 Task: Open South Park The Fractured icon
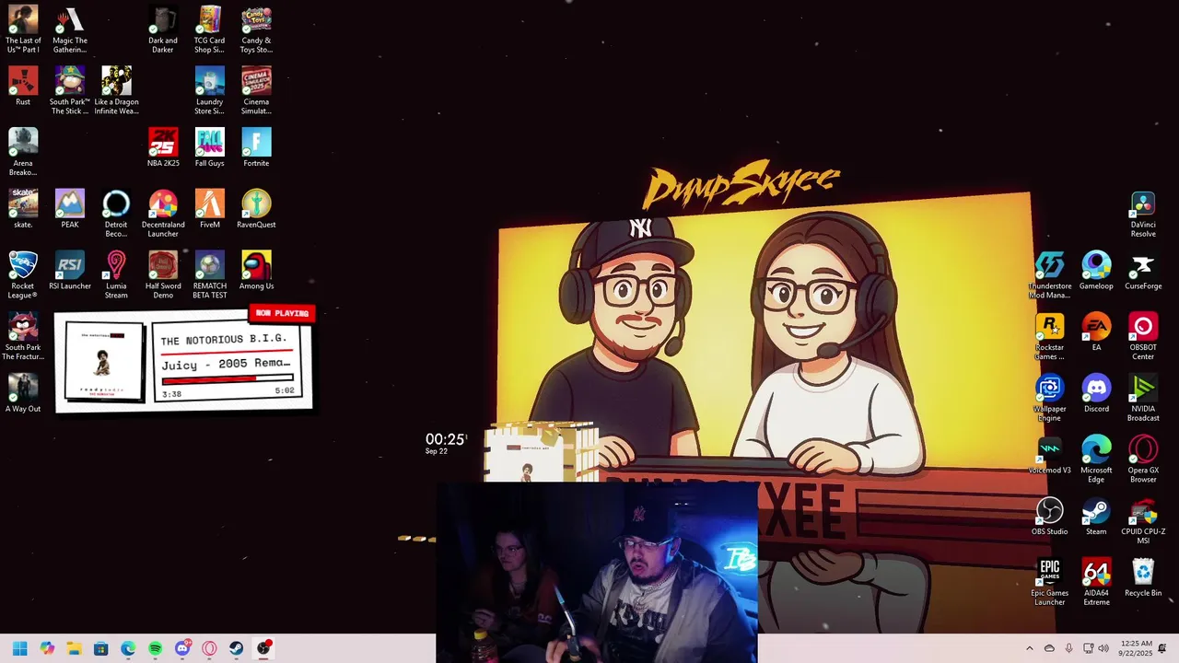coord(23,336)
